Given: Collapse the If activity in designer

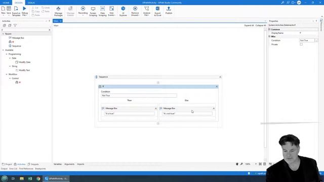Looking at the screenshot, I should [217, 86].
